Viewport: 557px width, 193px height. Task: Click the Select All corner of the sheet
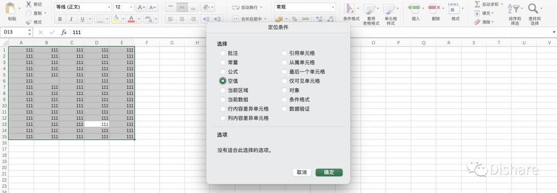(x=5, y=43)
